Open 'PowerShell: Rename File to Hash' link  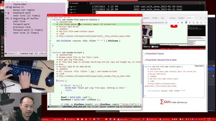[161, 60]
